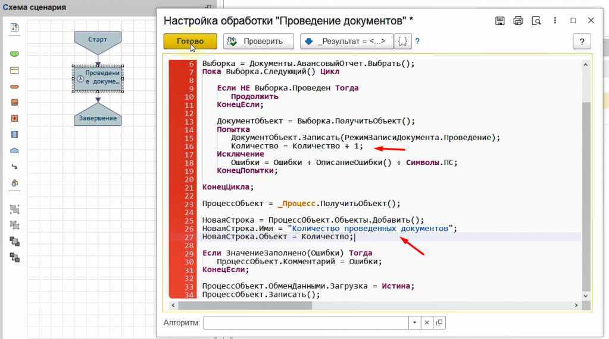Viewport: 609px width, 339px height.
Task: Click line 33 ПроцессОбъект.ОбменДанными.Загрузка
Action: pyautogui.click(x=308, y=286)
